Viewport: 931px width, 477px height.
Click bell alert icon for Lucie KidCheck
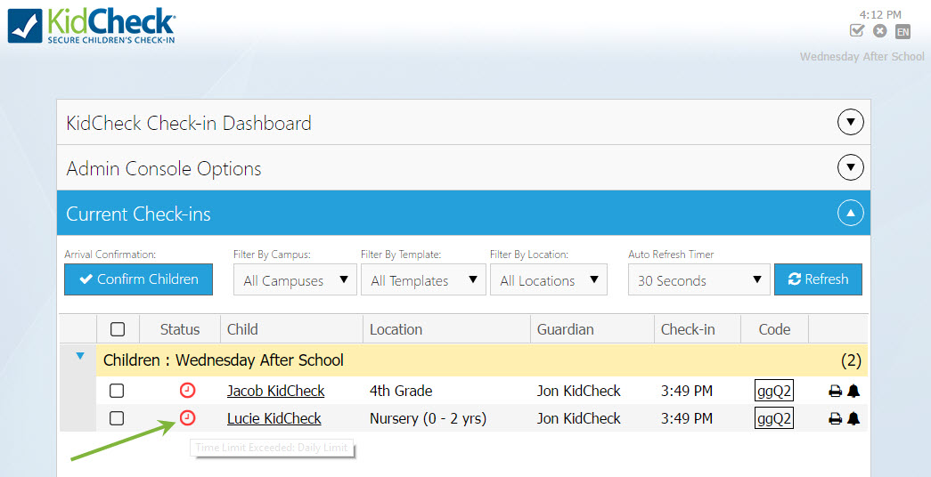pyautogui.click(x=853, y=419)
